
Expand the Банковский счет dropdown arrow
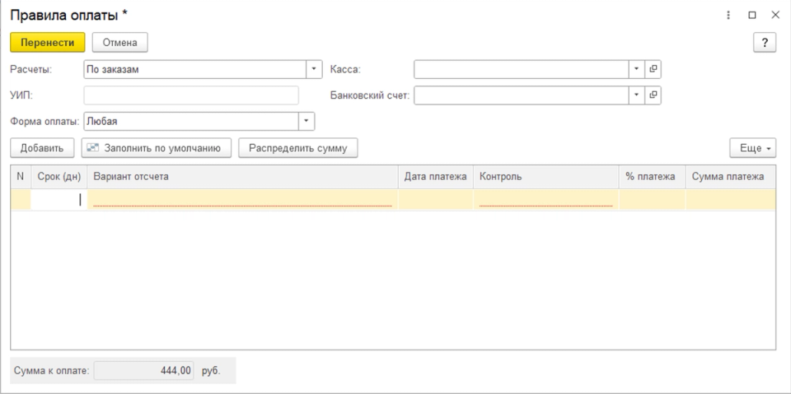click(x=637, y=95)
